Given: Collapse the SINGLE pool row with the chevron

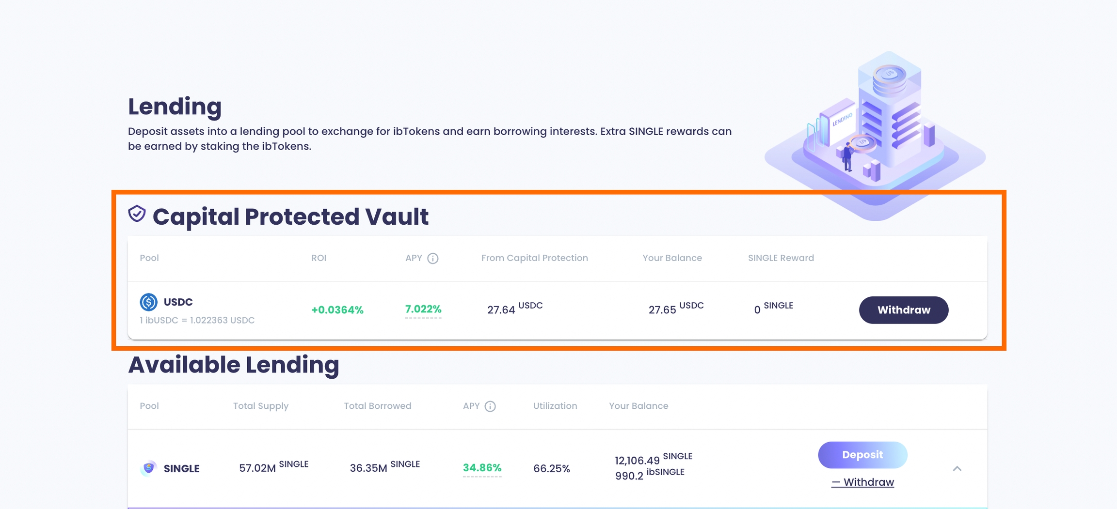Looking at the screenshot, I should 957,468.
